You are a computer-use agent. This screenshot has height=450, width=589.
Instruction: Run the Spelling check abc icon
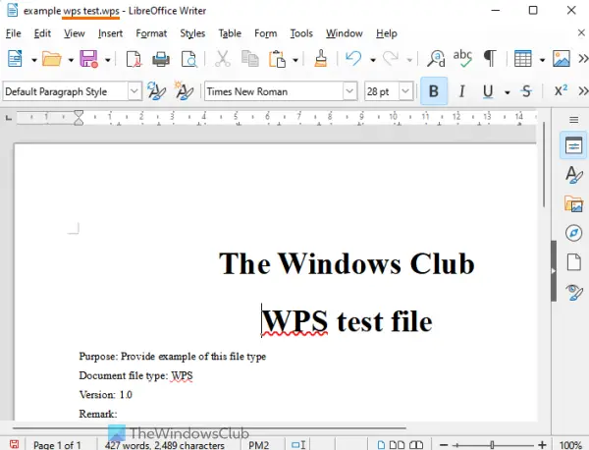click(462, 59)
